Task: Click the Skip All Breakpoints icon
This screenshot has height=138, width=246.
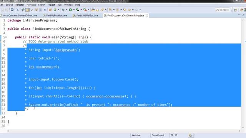Action: click(18, 10)
